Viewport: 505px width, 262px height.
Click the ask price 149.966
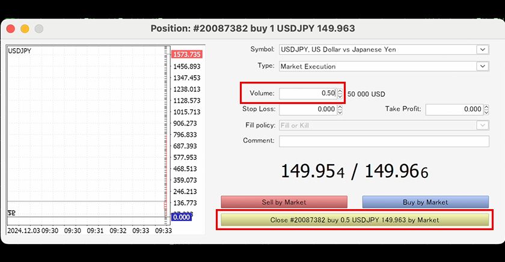click(396, 171)
